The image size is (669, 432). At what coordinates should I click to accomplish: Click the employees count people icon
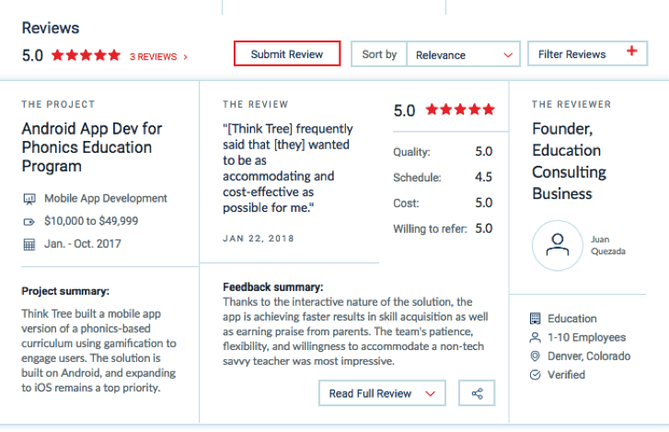(536, 337)
